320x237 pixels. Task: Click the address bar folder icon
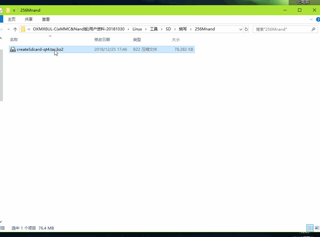pos(23,29)
